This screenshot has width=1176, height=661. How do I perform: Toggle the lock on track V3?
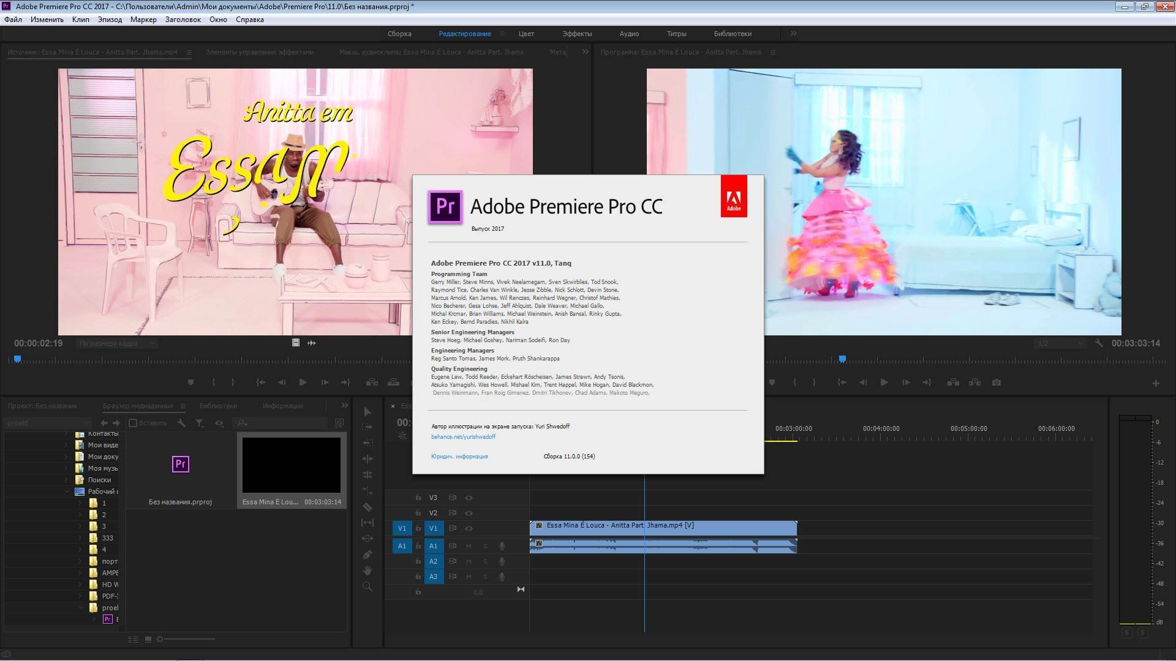click(x=418, y=498)
